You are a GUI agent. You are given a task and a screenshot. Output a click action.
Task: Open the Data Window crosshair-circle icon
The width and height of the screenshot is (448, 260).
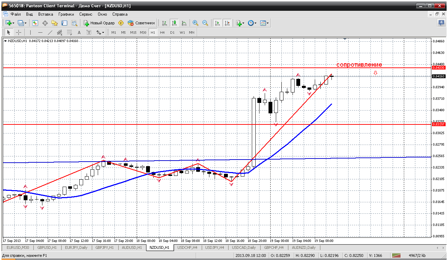tap(45, 23)
